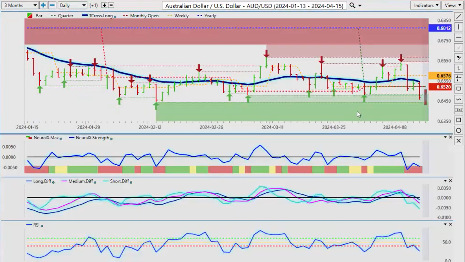Viewport: 465px width, 262px height.
Task: Click the 2024-02-12 date axis label
Action: [x=150, y=127]
